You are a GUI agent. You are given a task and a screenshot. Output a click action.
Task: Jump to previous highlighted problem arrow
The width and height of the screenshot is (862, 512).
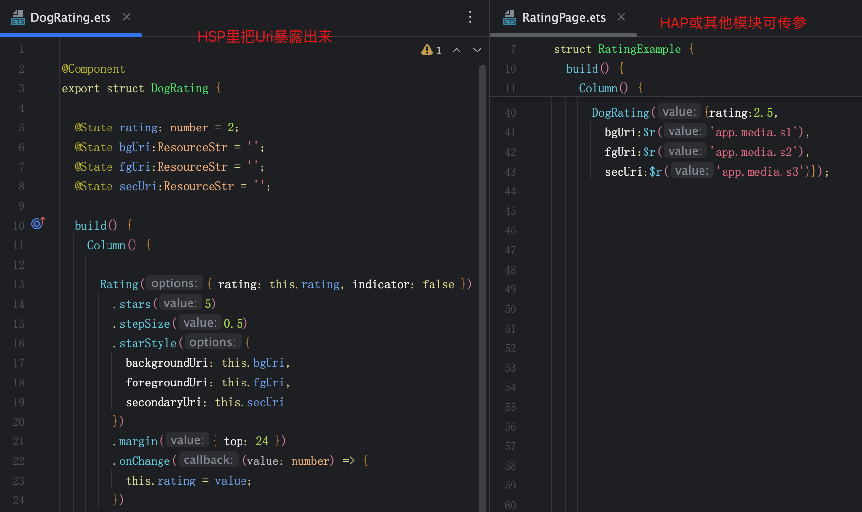click(x=457, y=50)
